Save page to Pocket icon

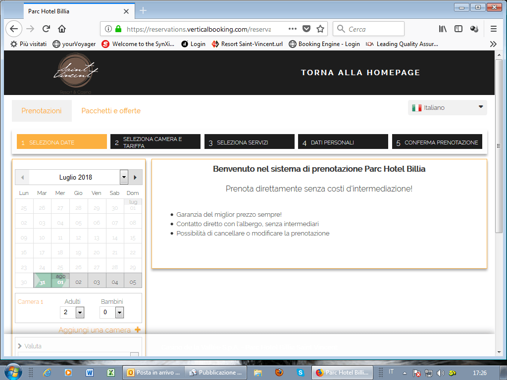click(306, 29)
